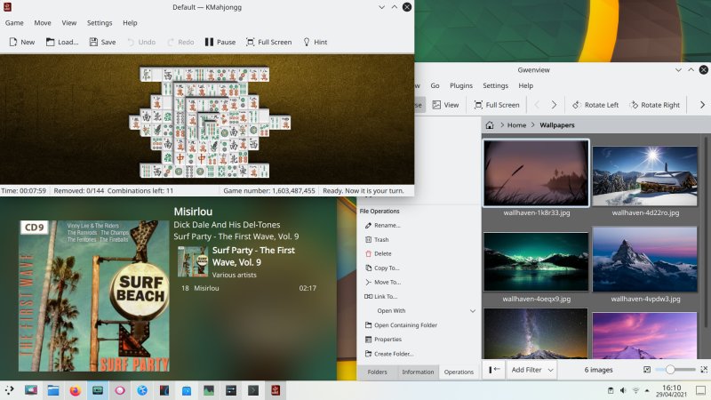Go to Home folder icon in breadcrumb
Screen dimensions: 711x400
pos(490,125)
